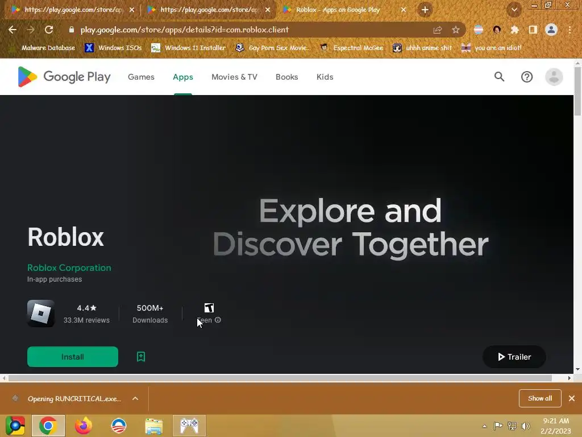
Task: Click the Teen content rating T icon
Action: click(209, 308)
